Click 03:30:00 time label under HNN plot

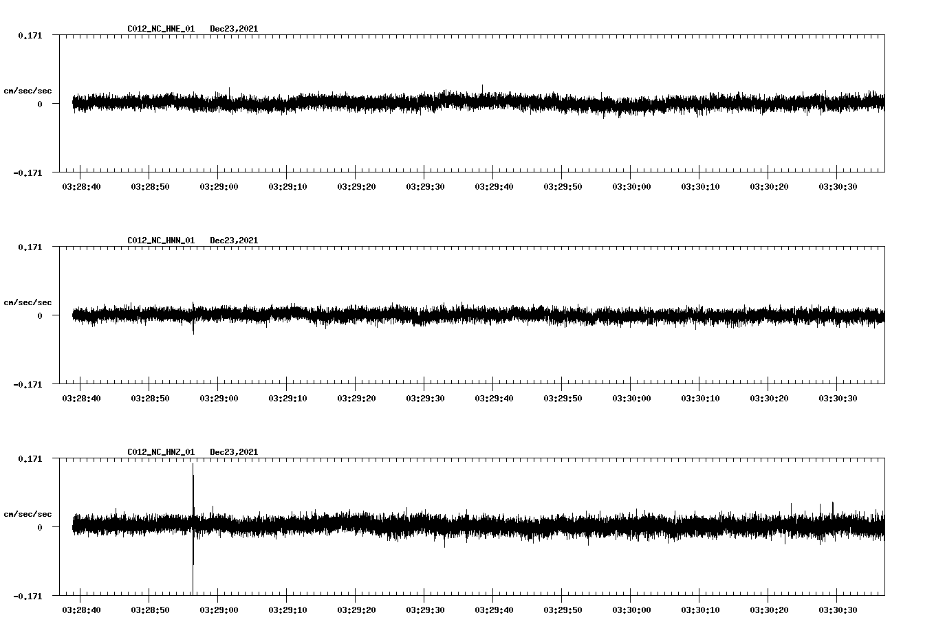click(x=631, y=398)
